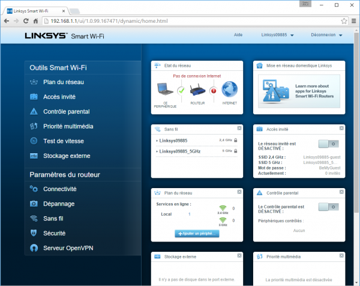This screenshot has height=286, width=360.
Task: Launch Test de vitesse icon
Action: pyautogui.click(x=34, y=141)
